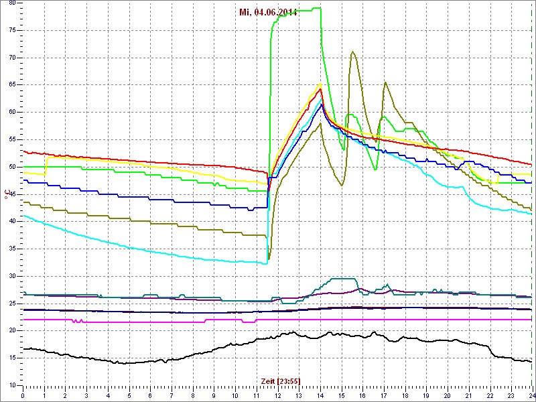Viewport: 536px width, 402px height.
Task: Select the 35 value on temperature axis
Action: [11, 249]
